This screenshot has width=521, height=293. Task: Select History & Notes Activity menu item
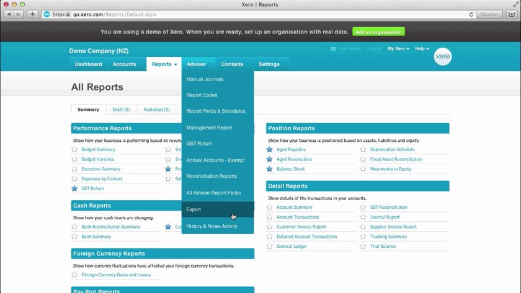(x=218, y=226)
